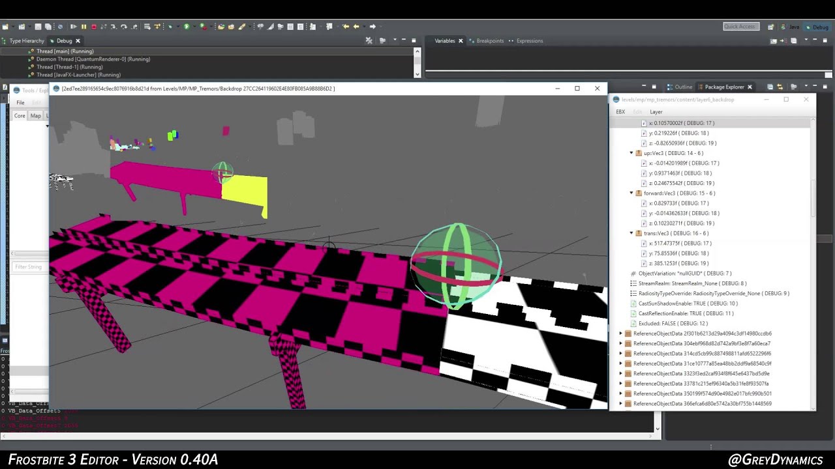835x469 pixels.
Task: Expand ReferenceObjectData 2f301b6213d29a4094c3df14980ccdb6
Action: (621, 334)
